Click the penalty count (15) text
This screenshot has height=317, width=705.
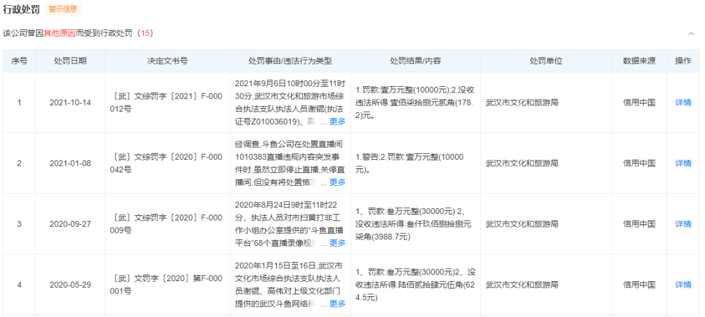(x=145, y=33)
